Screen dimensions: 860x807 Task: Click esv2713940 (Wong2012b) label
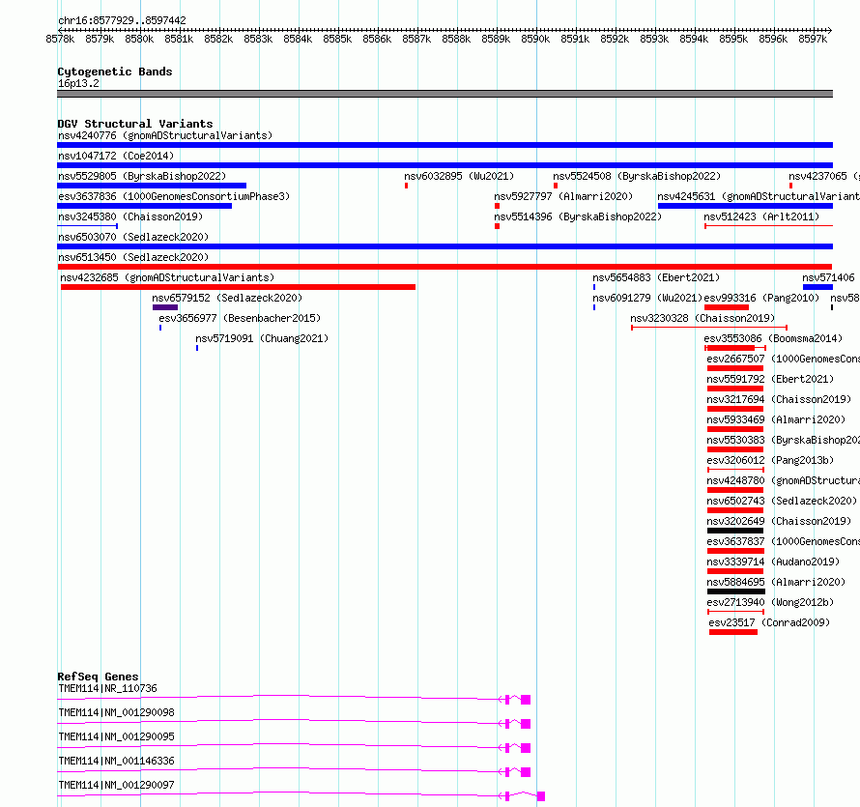pos(770,602)
